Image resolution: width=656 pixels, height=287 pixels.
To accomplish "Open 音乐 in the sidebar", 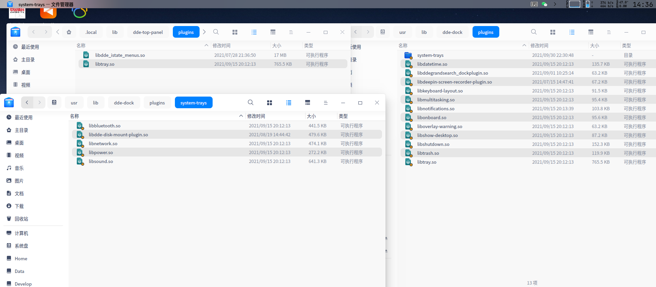I will [19, 168].
